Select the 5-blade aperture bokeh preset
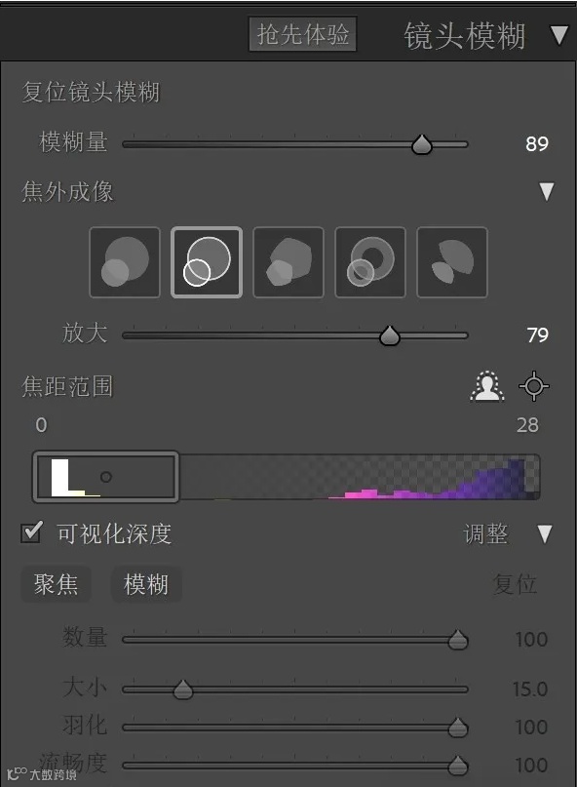This screenshot has height=787, width=577. pyautogui.click(x=288, y=263)
